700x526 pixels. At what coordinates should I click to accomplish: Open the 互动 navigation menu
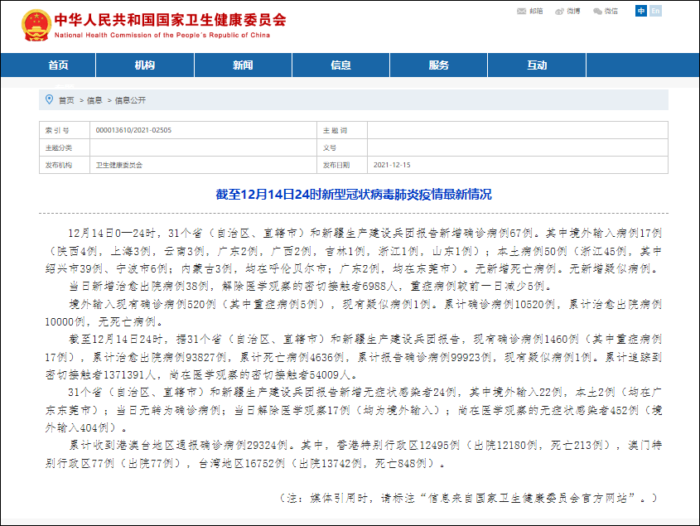[x=537, y=65]
